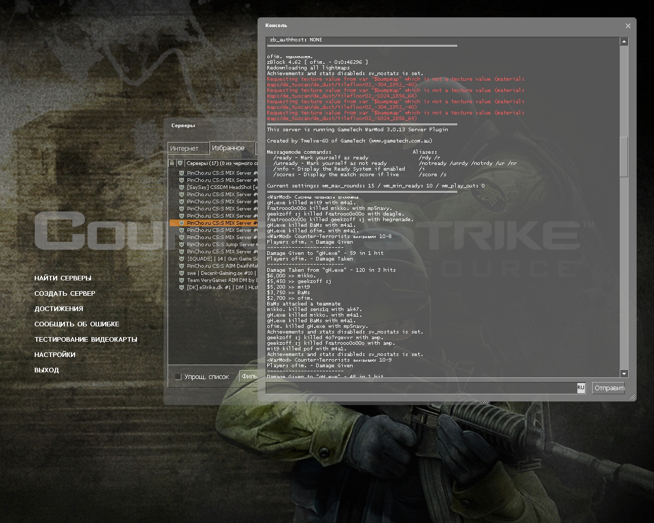Open НАЙТИ СЕРВЕРЫ from the main menu
This screenshot has height=523, width=654.
tap(63, 278)
